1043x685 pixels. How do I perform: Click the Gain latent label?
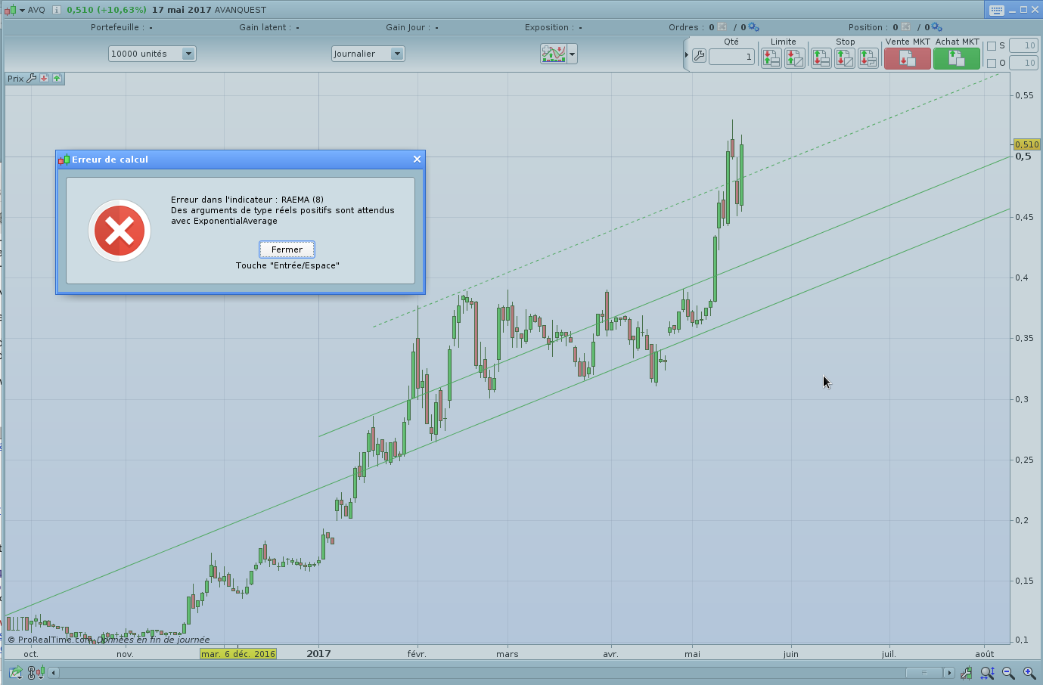[265, 27]
